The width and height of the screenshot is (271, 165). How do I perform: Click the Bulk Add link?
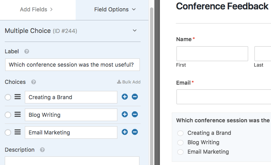129,82
